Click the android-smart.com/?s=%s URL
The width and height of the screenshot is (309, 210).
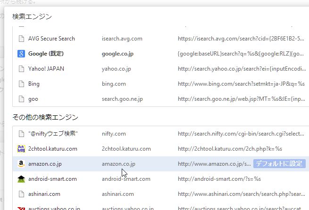click(219, 179)
